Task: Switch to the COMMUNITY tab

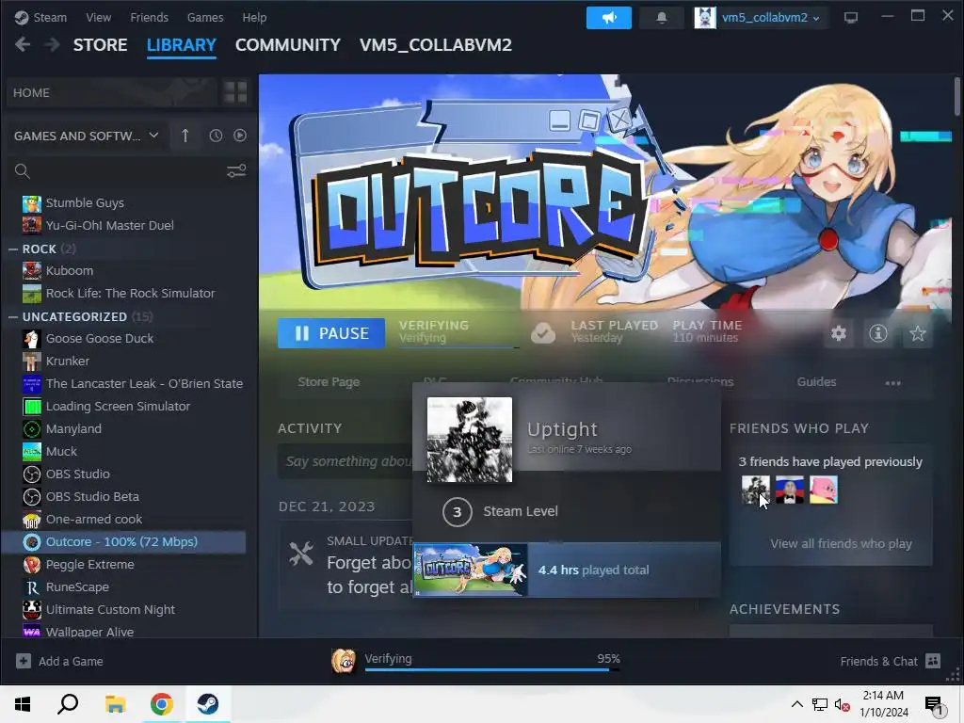Action: [288, 45]
